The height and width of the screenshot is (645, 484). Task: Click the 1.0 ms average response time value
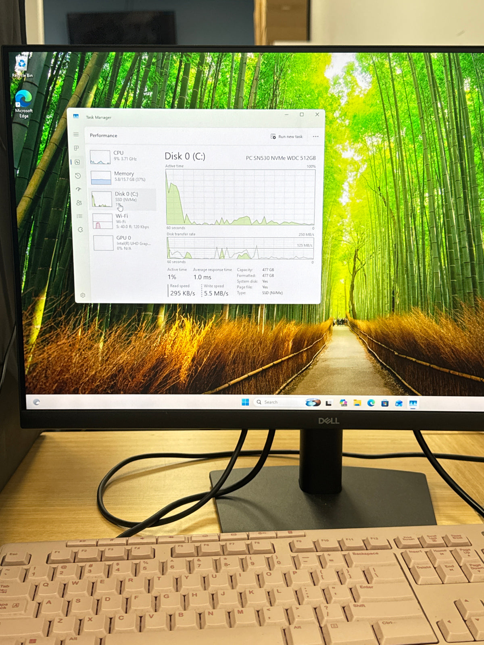(x=202, y=277)
